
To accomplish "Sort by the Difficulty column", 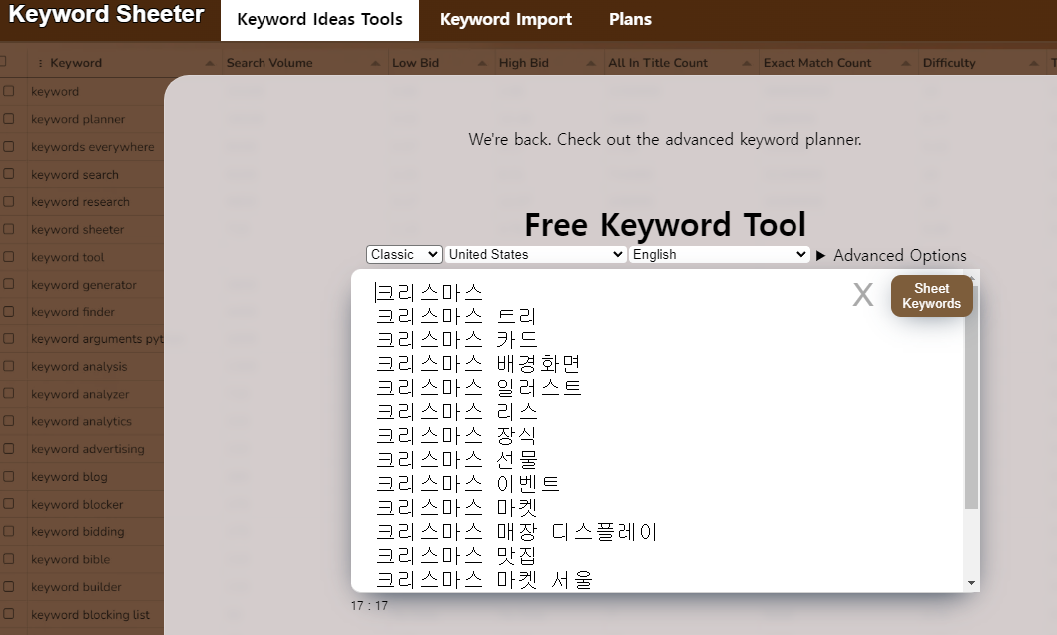I will [x=949, y=63].
